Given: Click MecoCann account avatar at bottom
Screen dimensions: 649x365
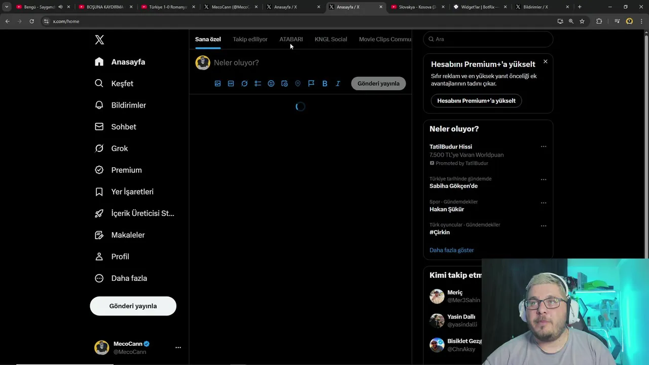Looking at the screenshot, I should [101, 348].
